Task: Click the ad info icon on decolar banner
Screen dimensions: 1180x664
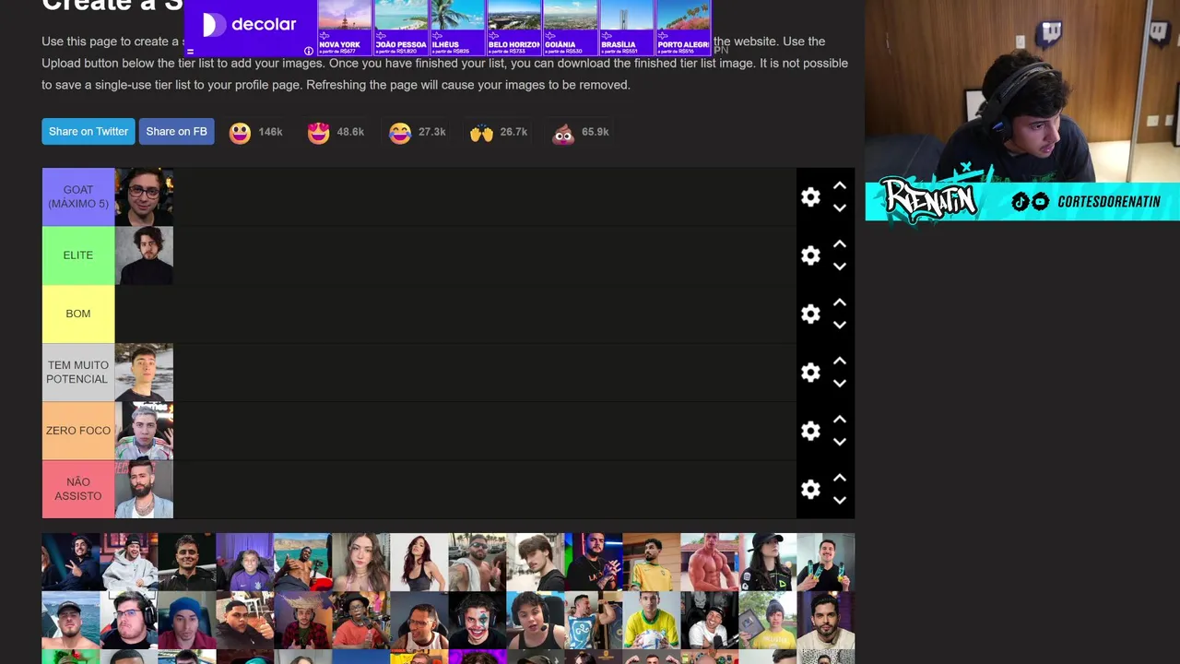Action: click(x=308, y=51)
